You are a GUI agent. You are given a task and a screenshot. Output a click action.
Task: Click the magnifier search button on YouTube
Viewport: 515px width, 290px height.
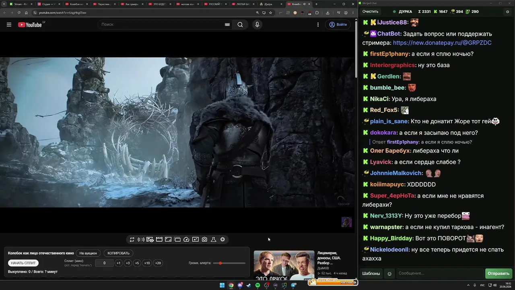(x=240, y=25)
